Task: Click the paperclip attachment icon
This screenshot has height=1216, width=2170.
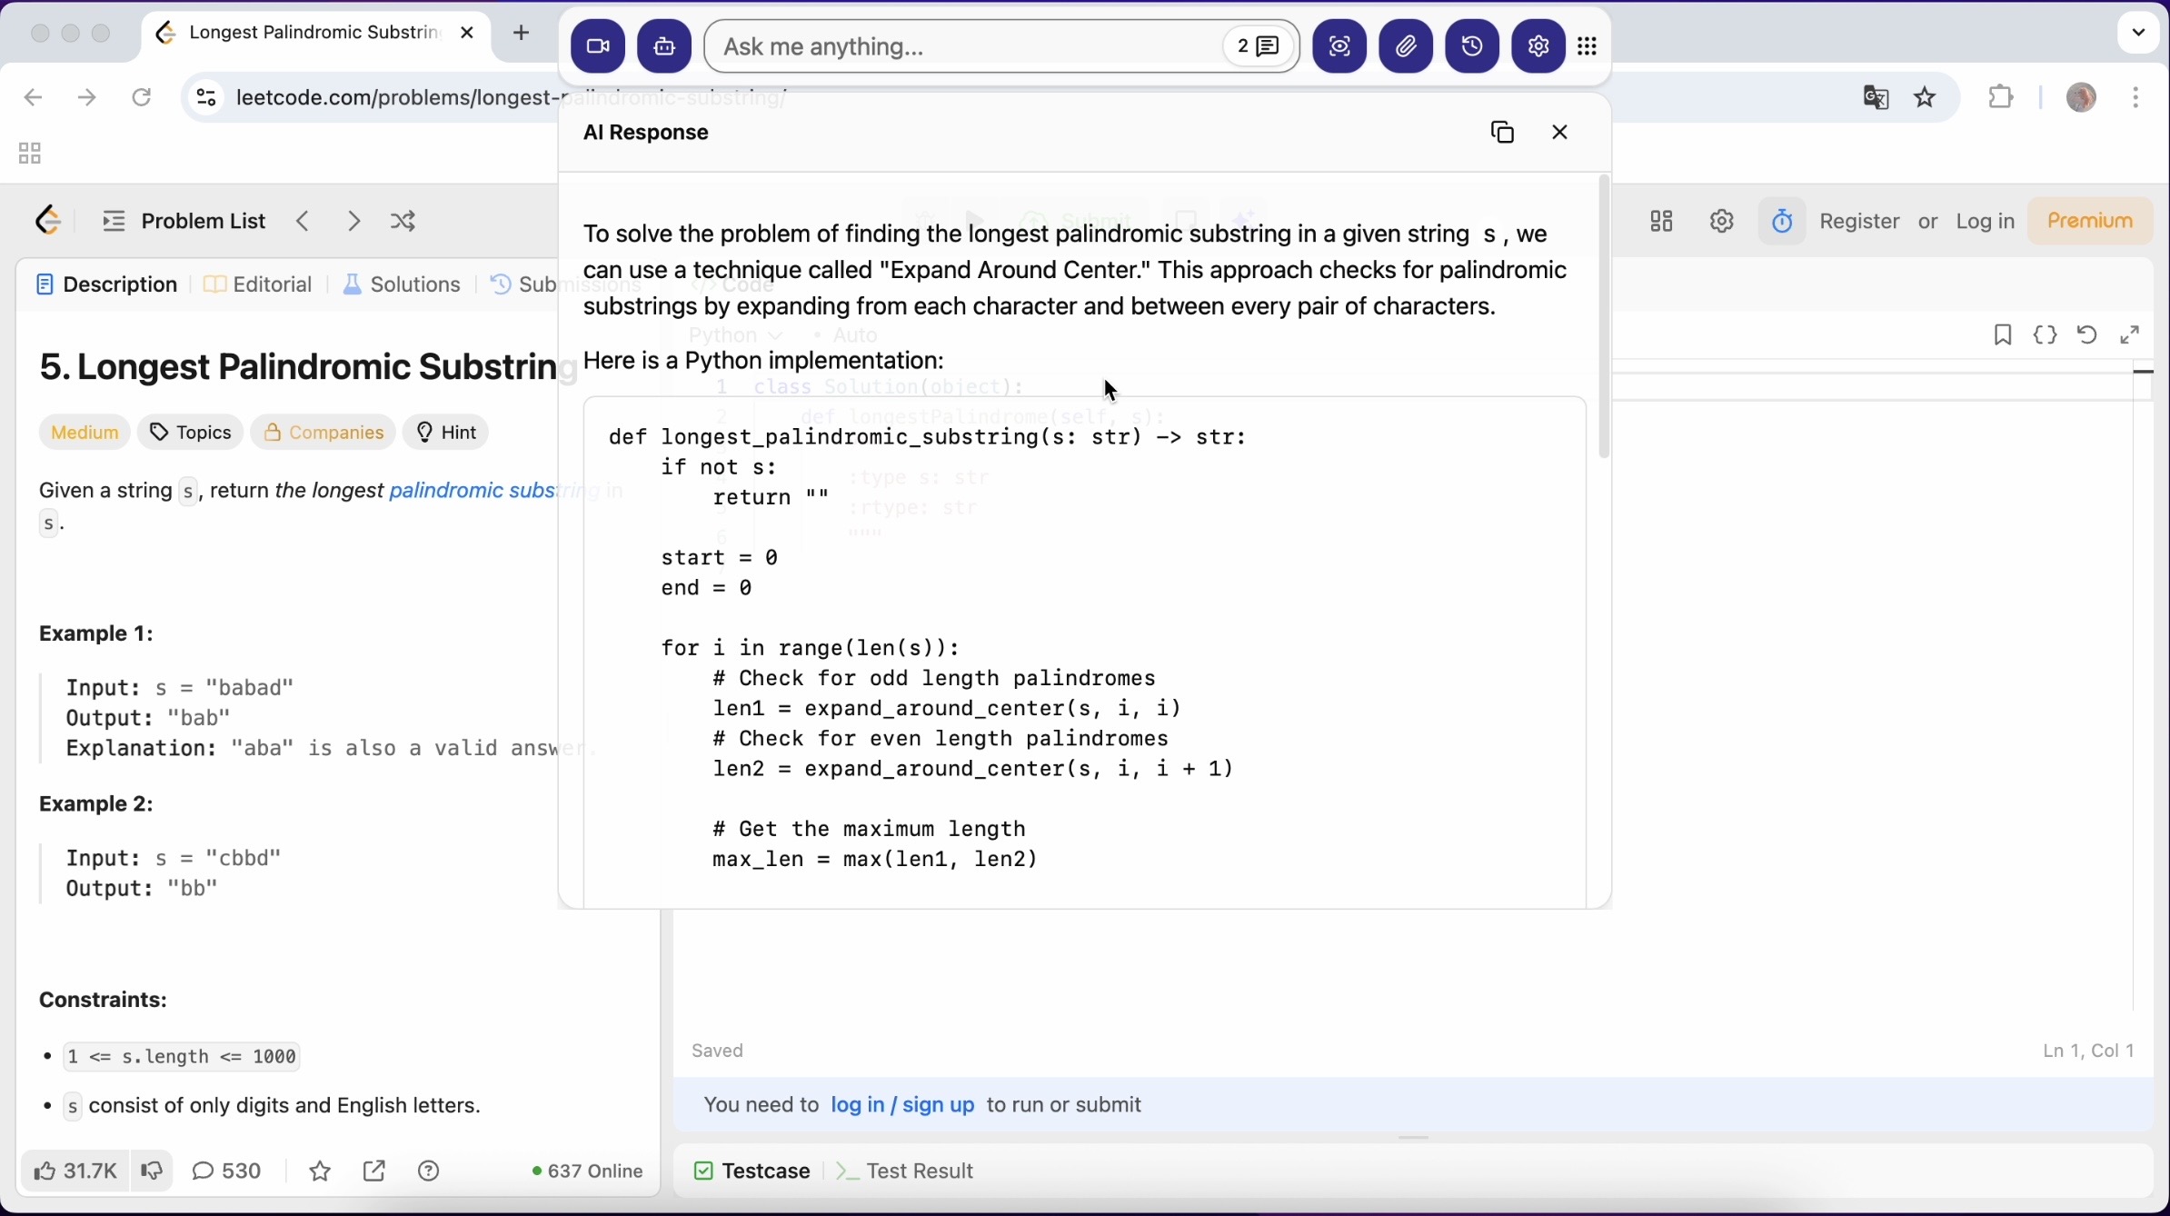Action: 1407,46
